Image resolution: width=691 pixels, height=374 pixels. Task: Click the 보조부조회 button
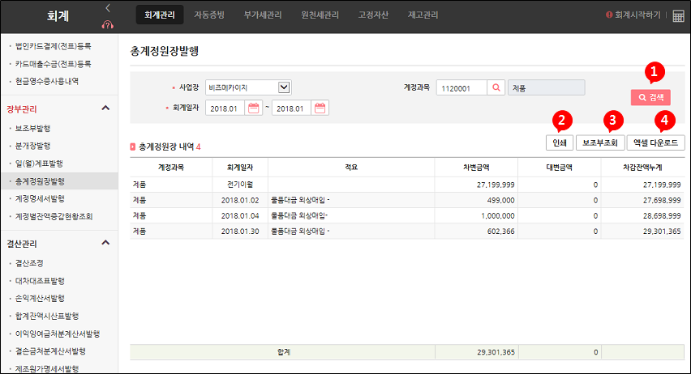[x=600, y=142]
